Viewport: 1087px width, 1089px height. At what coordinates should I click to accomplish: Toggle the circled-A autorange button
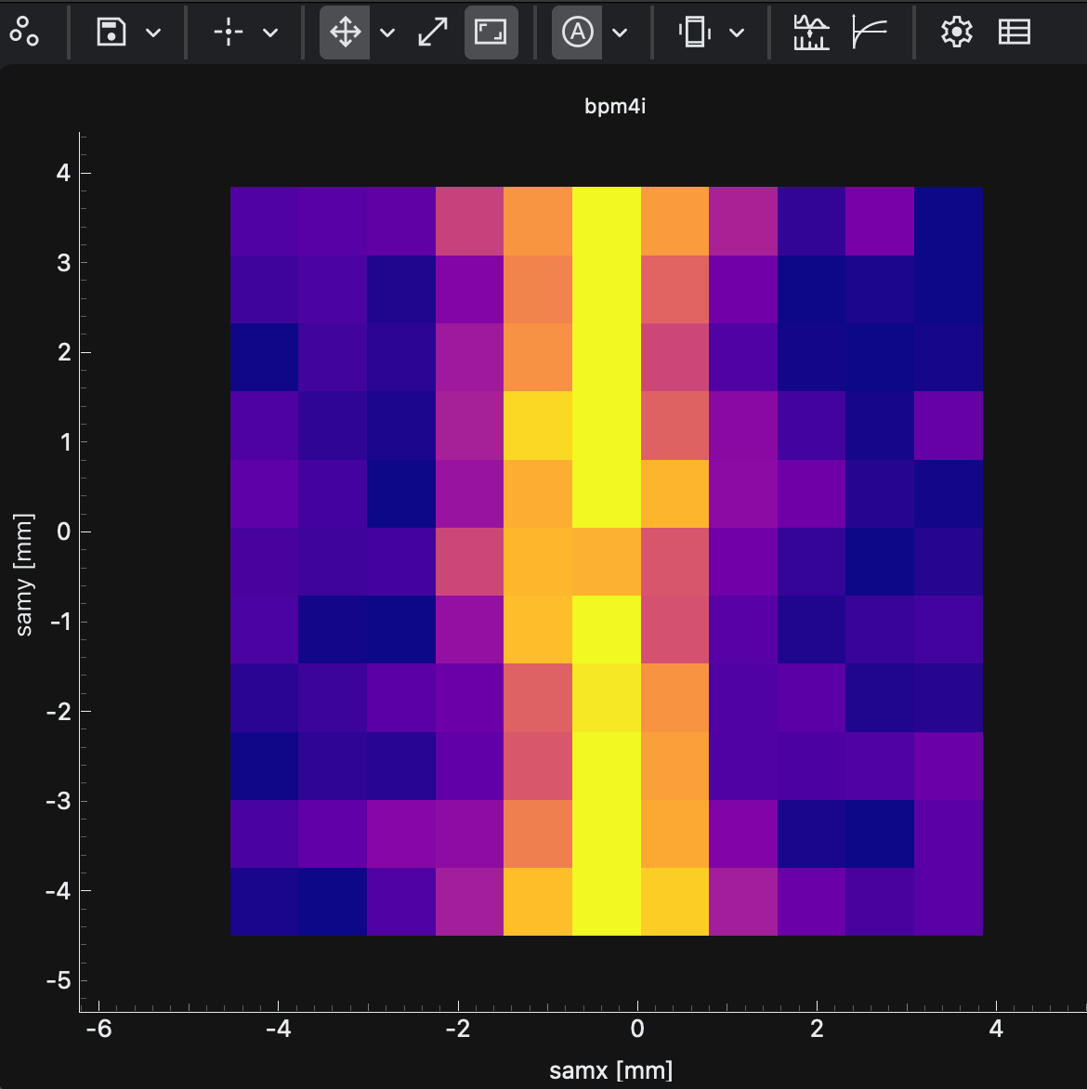(577, 32)
